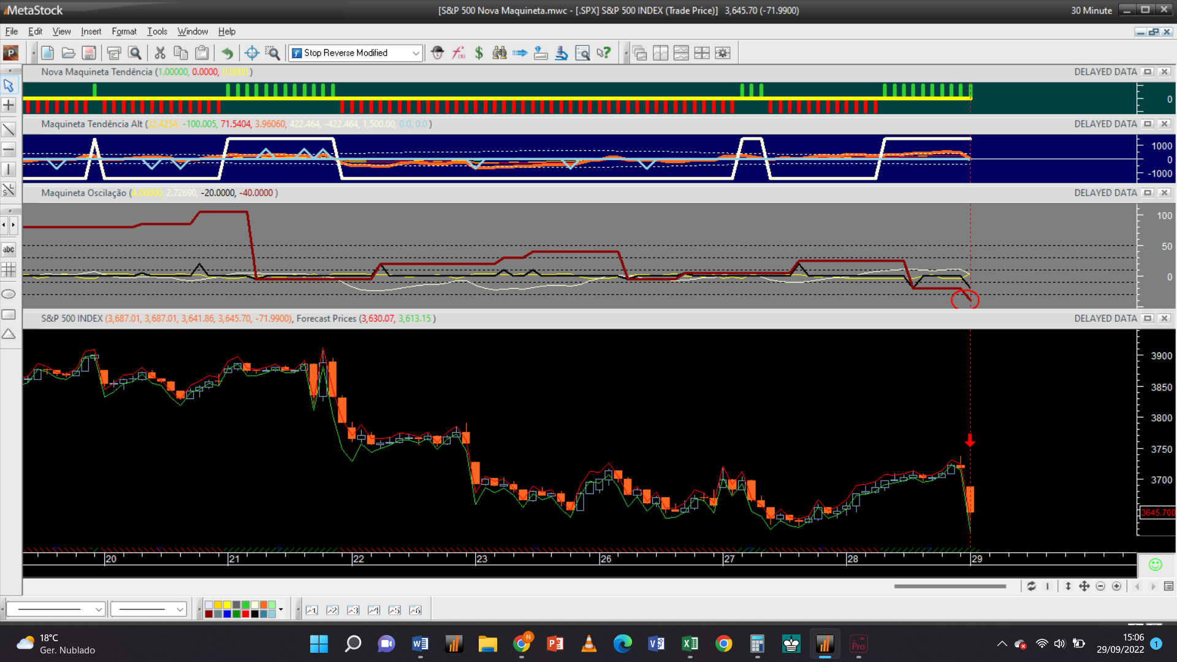Select layout preset 3 button
This screenshot has width=1177, height=662.
point(353,610)
